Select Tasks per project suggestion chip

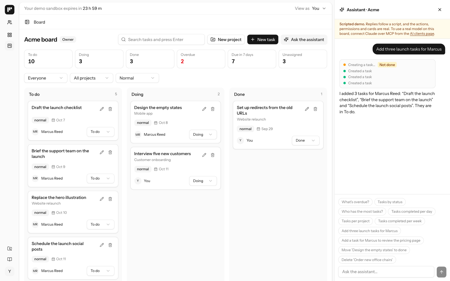pos(355,221)
